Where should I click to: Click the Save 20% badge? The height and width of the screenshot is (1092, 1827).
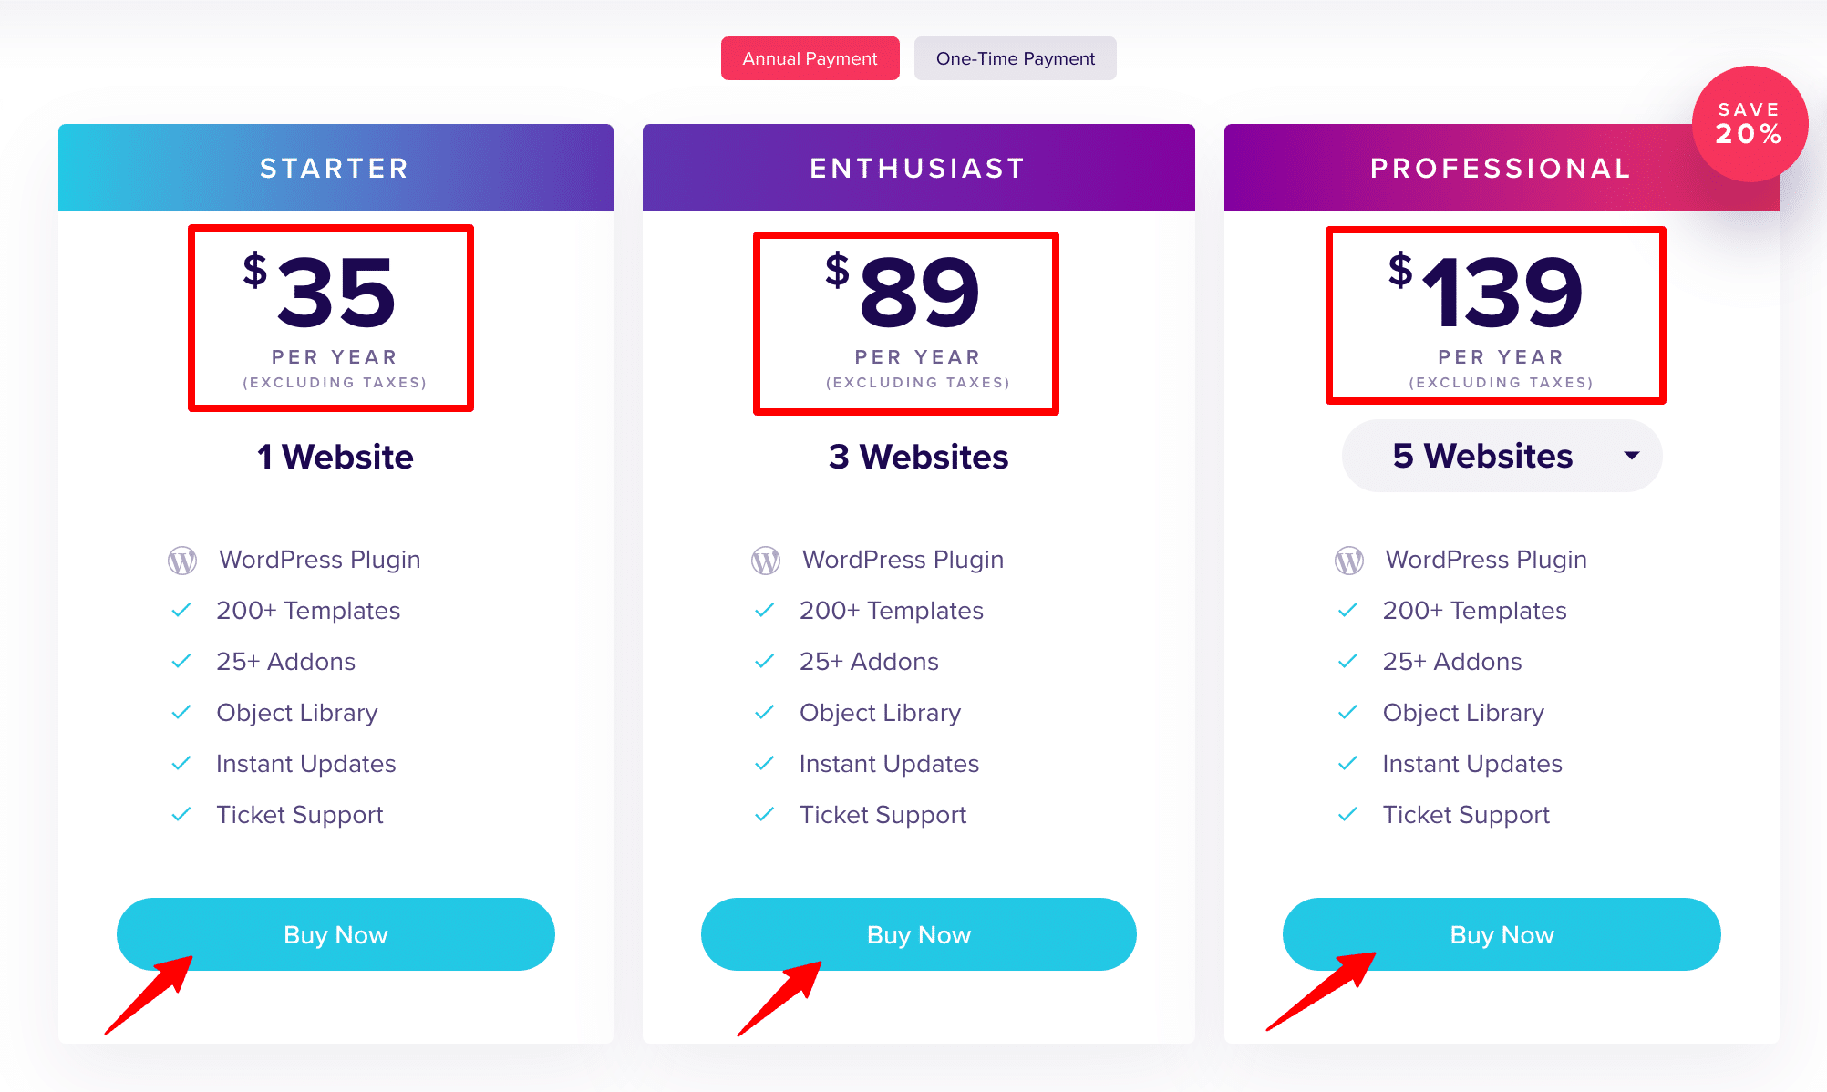click(x=1750, y=124)
